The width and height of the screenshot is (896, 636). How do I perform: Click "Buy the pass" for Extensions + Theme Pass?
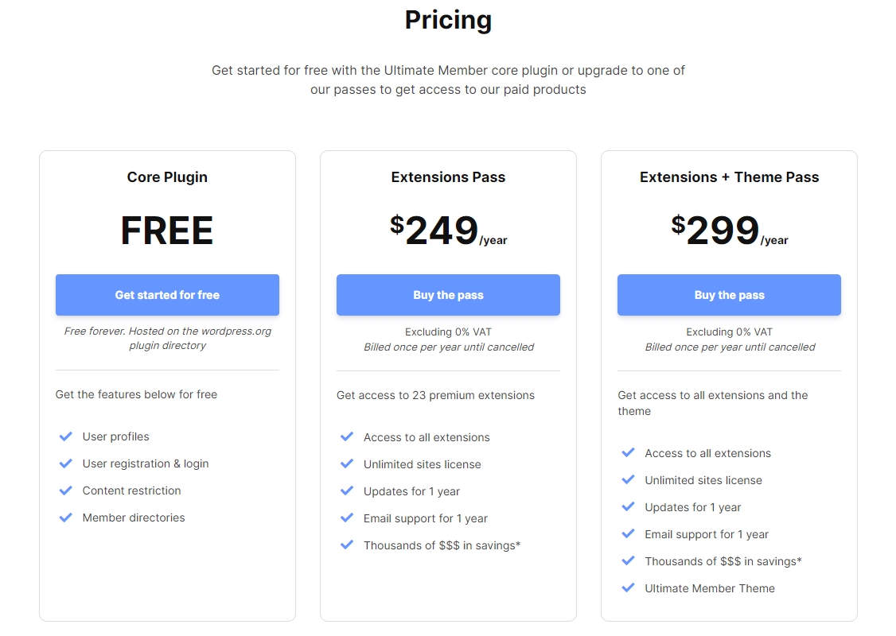pos(729,295)
